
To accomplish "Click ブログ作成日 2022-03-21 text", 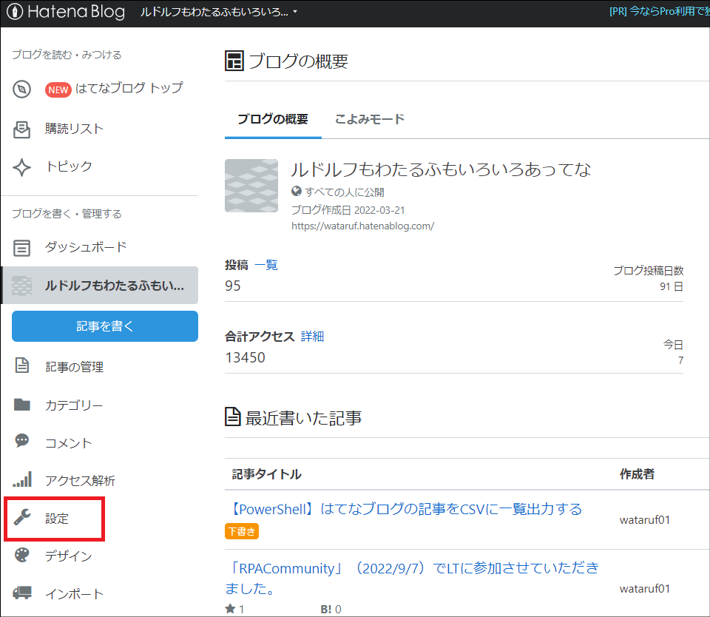I will click(x=348, y=210).
